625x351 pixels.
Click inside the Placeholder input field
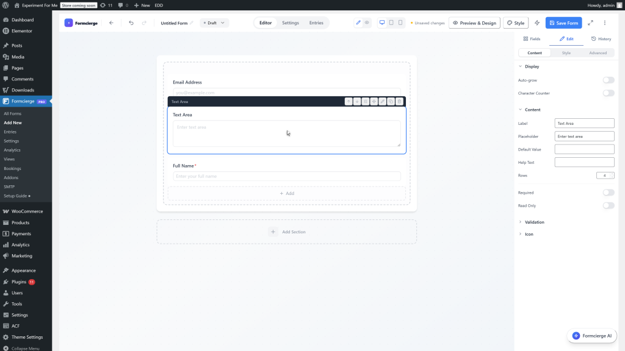[584, 136]
